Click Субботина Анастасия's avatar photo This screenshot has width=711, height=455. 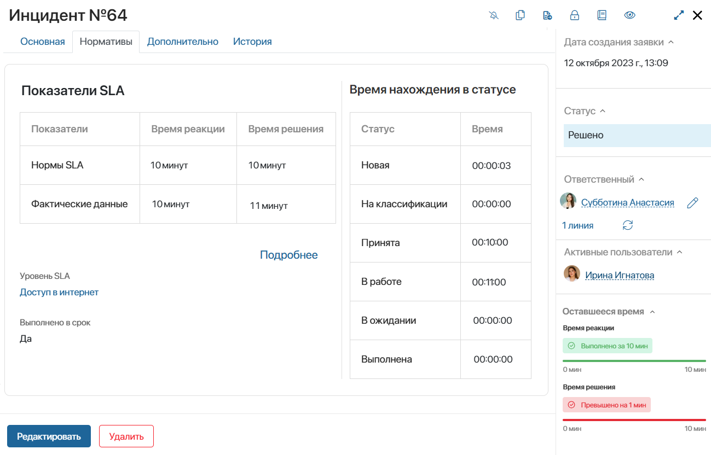(x=568, y=201)
